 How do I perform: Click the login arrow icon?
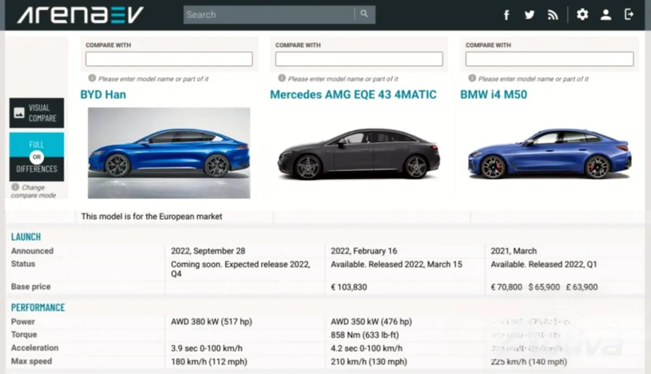[x=629, y=14]
